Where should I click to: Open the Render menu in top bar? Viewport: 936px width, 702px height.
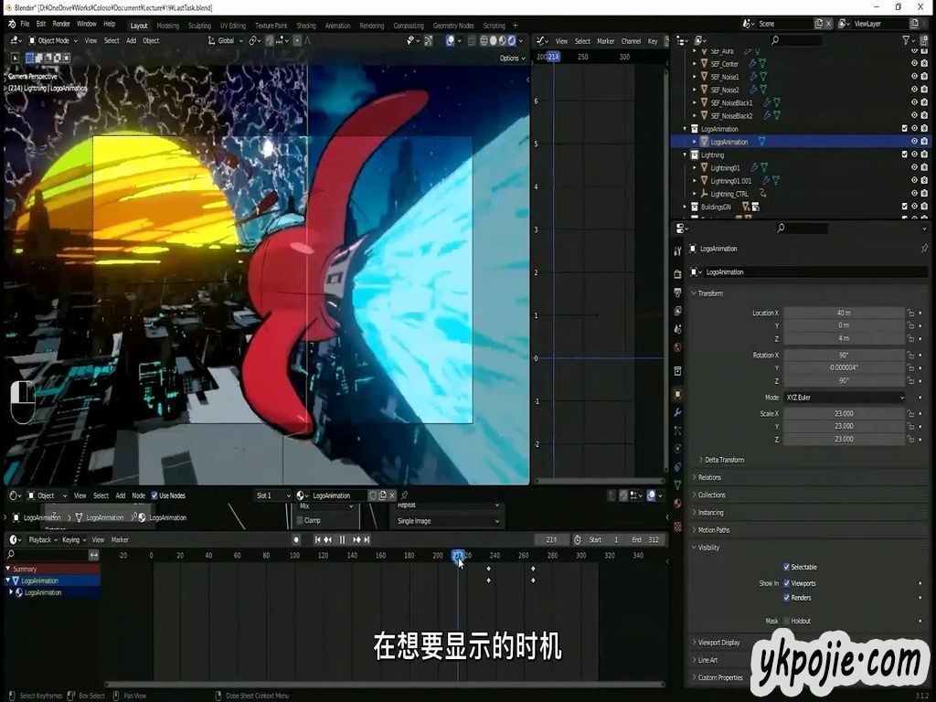click(x=61, y=24)
